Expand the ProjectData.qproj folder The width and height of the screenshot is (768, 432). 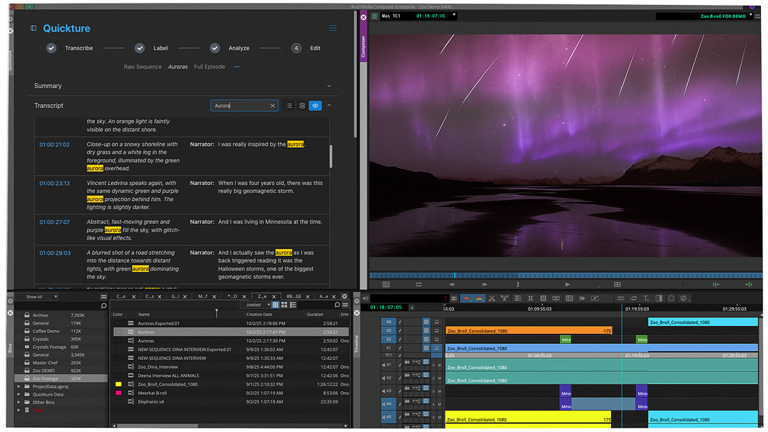[x=19, y=387]
